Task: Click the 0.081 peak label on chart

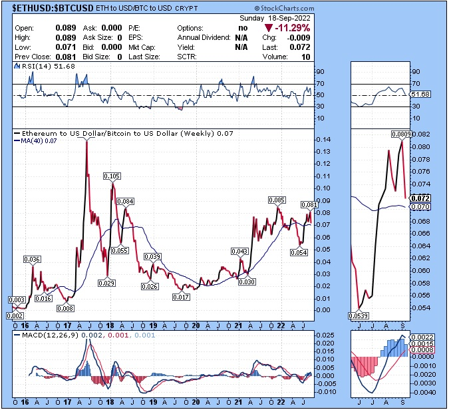Action: click(309, 204)
